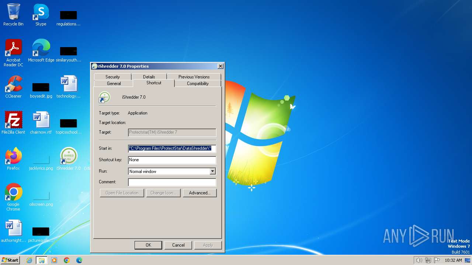Click into the Comment field
472x265 pixels.
click(172, 182)
